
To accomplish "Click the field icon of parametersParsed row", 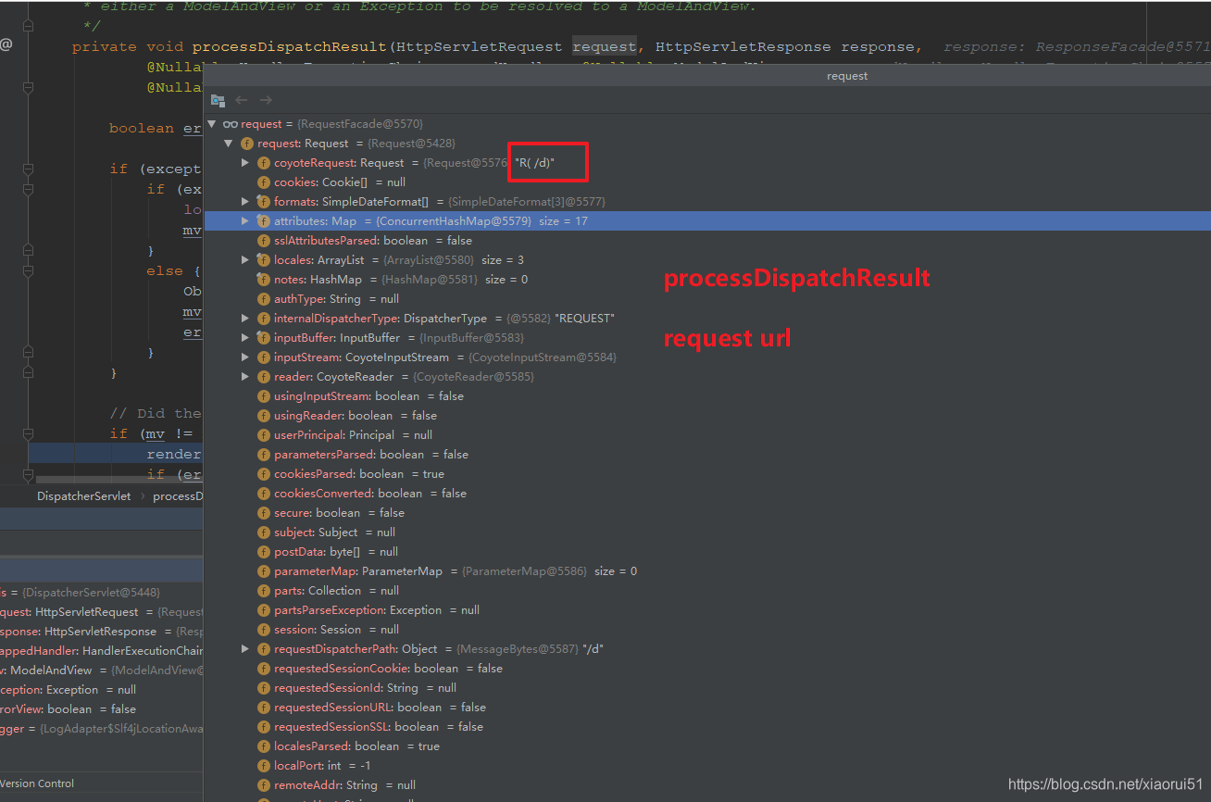I will [264, 455].
